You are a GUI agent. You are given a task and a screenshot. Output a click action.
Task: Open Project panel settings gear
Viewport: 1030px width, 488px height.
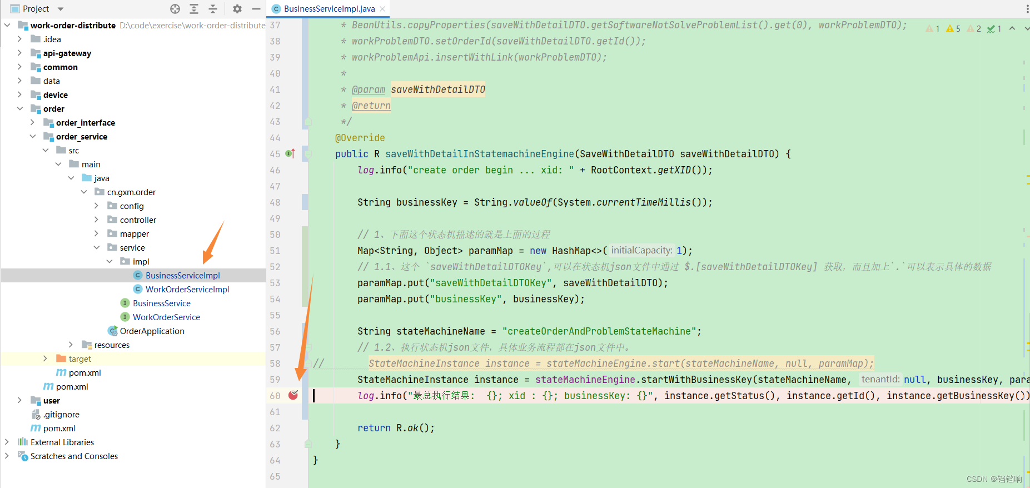pyautogui.click(x=237, y=9)
